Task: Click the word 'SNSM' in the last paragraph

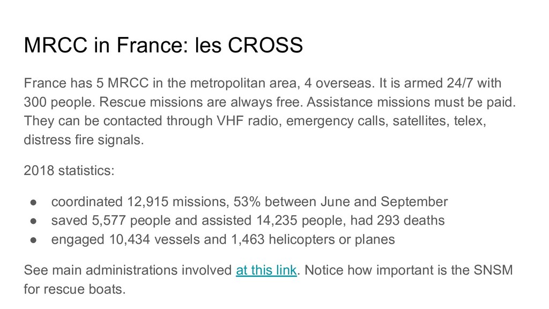Action: (x=493, y=270)
